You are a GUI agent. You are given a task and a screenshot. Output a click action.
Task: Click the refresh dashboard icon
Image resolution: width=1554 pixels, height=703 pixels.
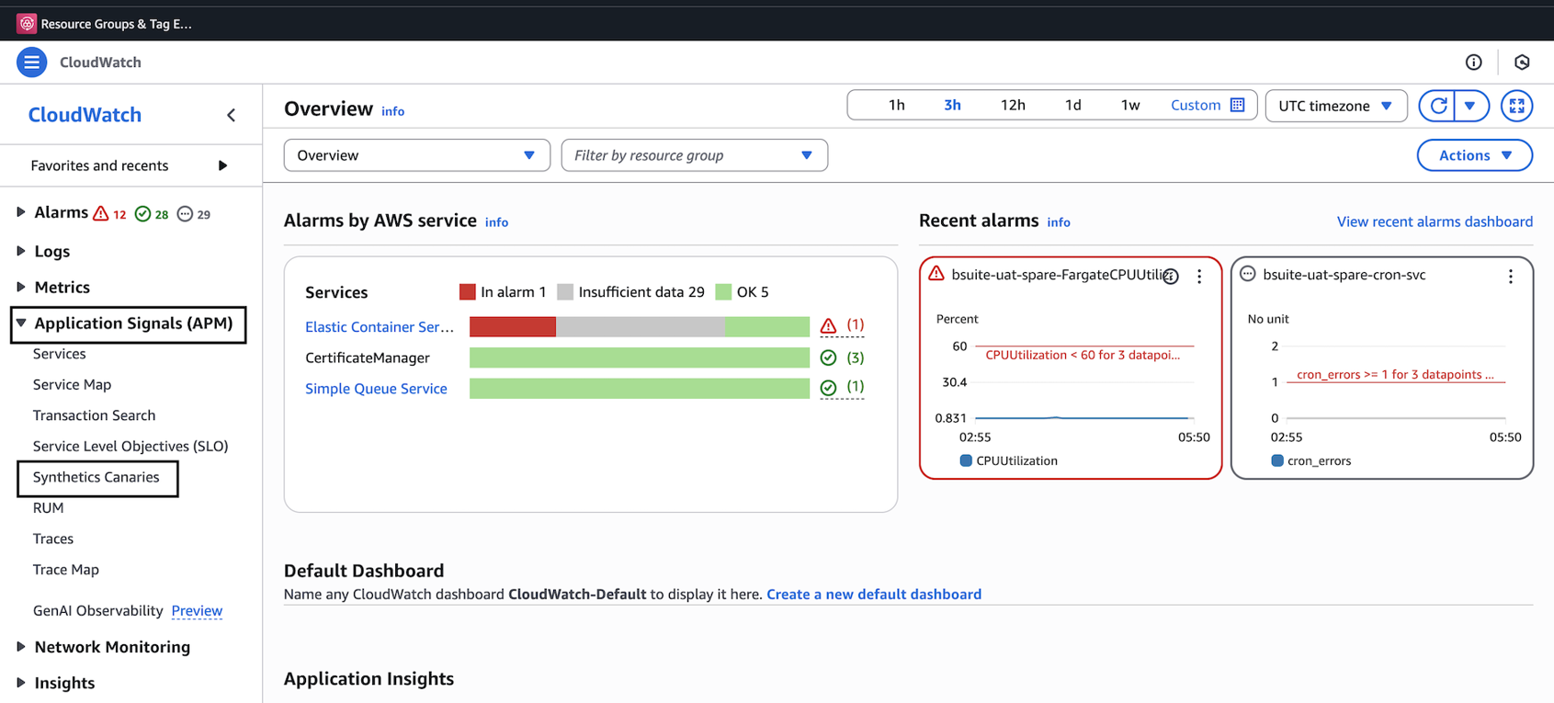tap(1438, 106)
